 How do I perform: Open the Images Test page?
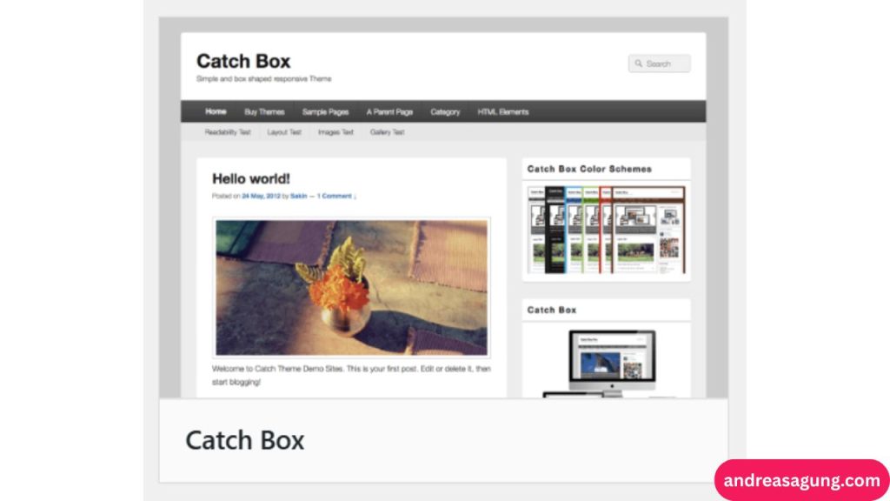click(335, 131)
